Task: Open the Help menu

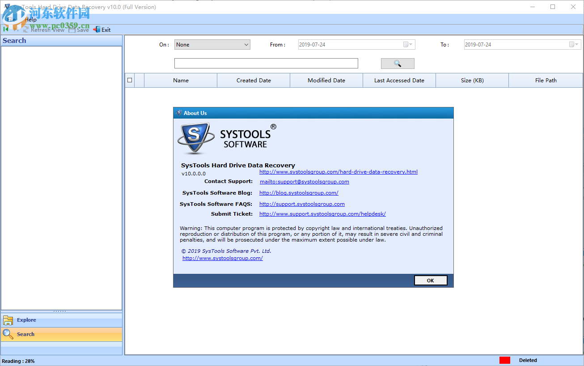Action: click(x=30, y=20)
